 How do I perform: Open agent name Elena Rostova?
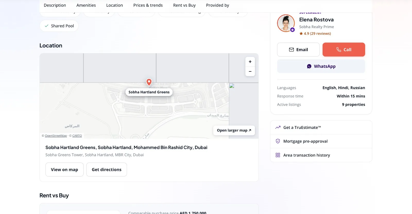pos(316,20)
